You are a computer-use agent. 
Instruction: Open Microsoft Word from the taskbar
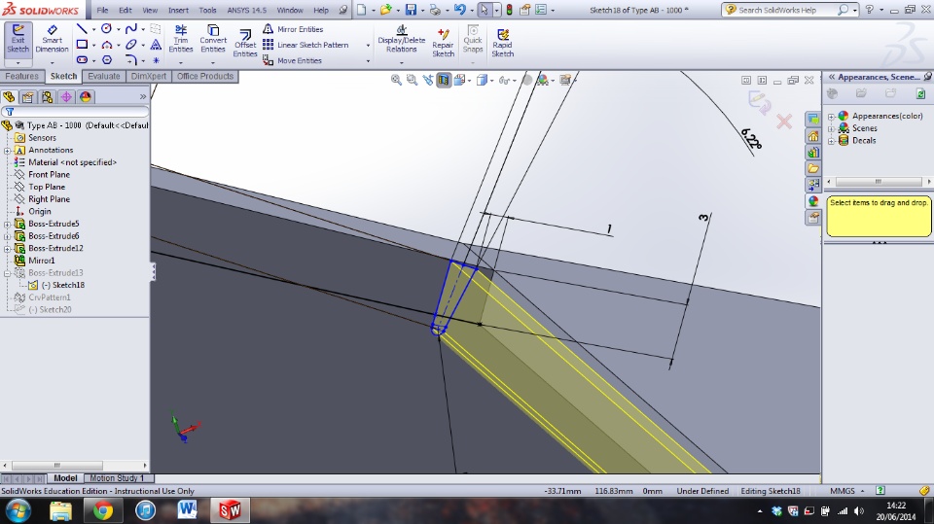[x=187, y=510]
